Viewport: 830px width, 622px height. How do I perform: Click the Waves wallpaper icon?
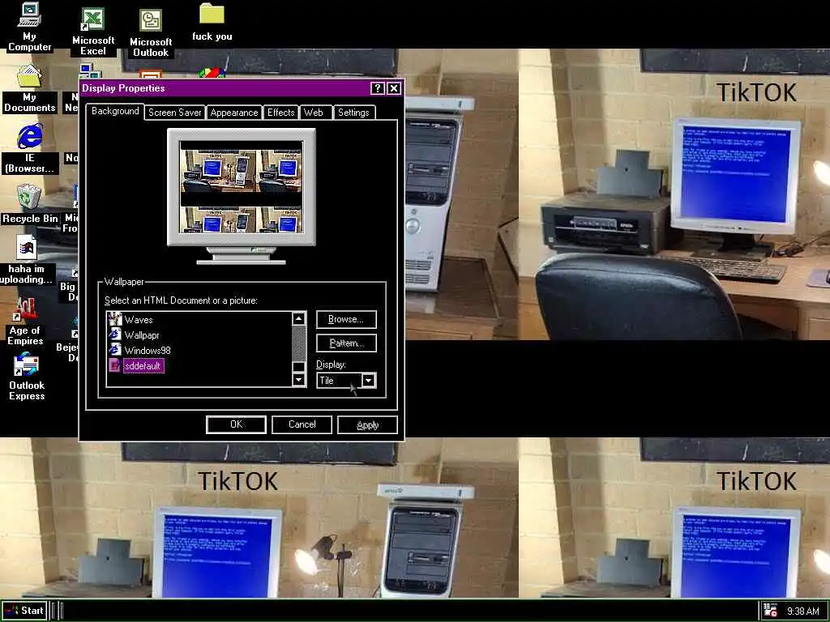point(114,319)
